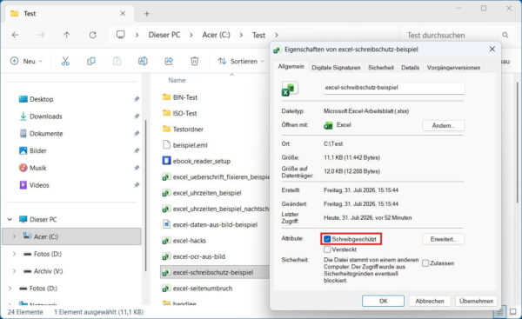Viewport: 522px width, 319px height.
Task: Open the Sortieren dropdown menu
Action: [x=241, y=61]
